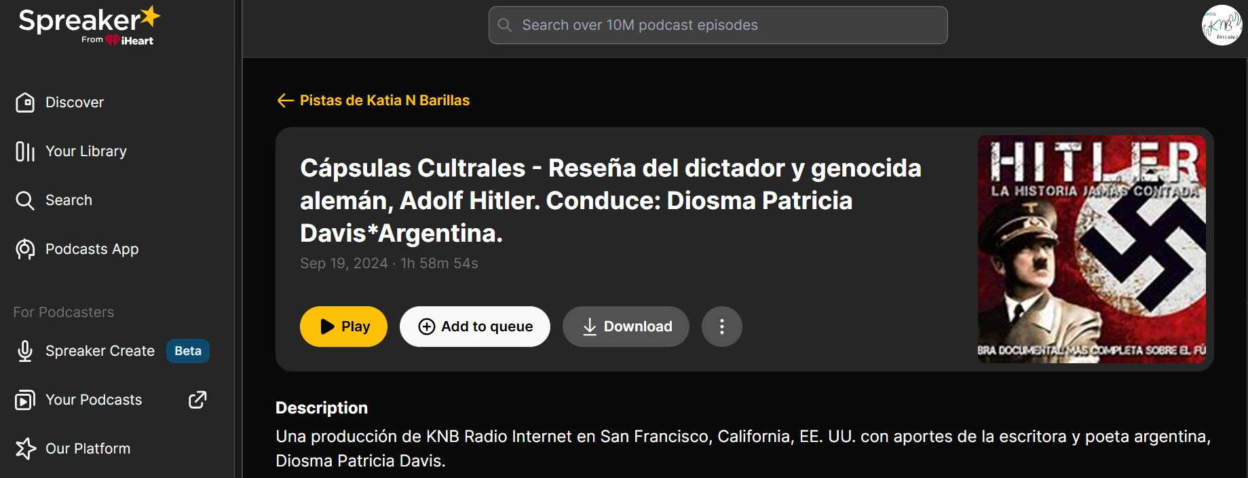Click the Hitler episode cover thumbnail
The height and width of the screenshot is (478, 1248).
click(x=1092, y=249)
